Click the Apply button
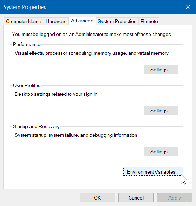The height and width of the screenshot is (206, 196). click(x=175, y=198)
